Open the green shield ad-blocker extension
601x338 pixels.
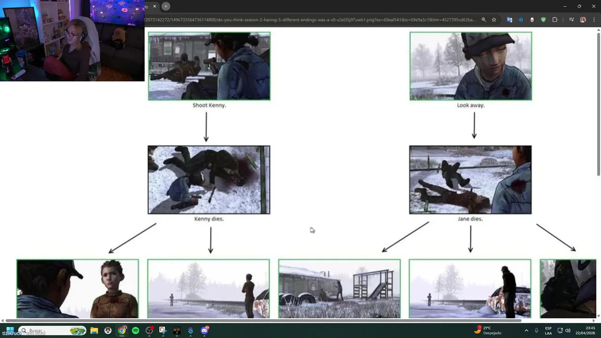click(x=543, y=20)
